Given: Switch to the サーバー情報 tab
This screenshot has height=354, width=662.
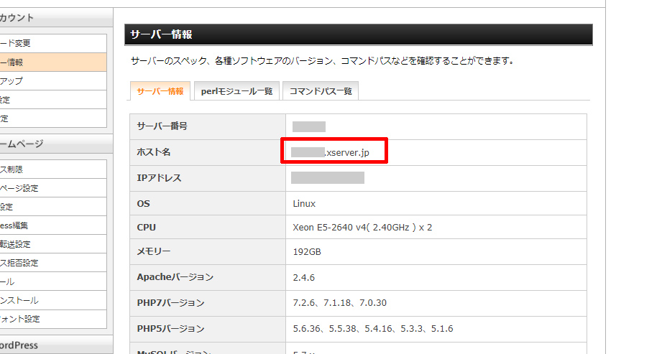Looking at the screenshot, I should [160, 91].
